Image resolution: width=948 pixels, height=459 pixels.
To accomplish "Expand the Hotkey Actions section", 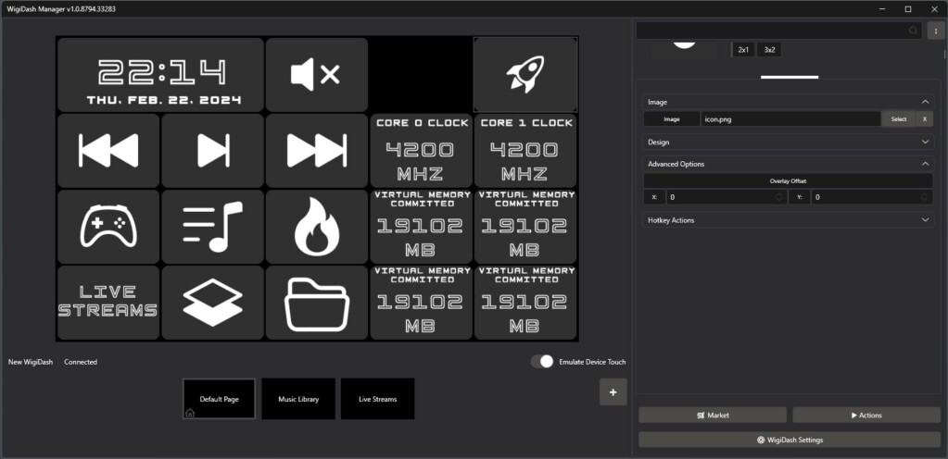I will coord(925,220).
